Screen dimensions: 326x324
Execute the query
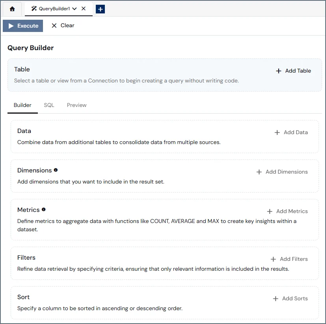pos(23,26)
